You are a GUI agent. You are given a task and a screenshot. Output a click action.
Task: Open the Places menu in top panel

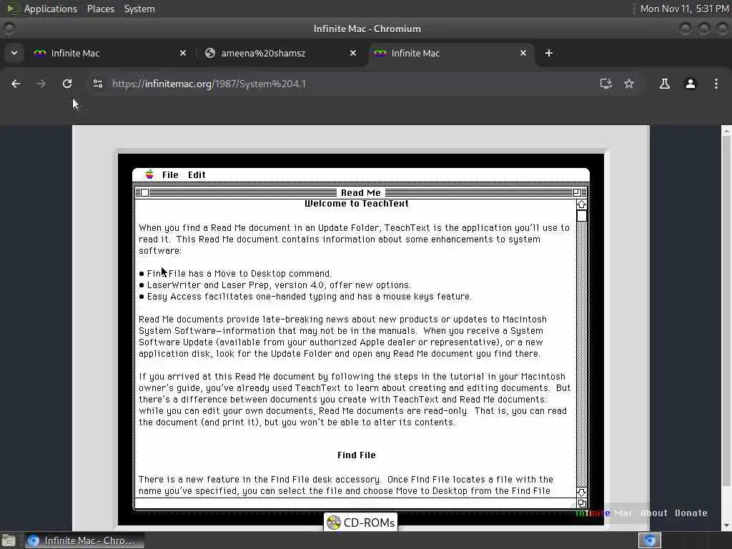pyautogui.click(x=100, y=9)
